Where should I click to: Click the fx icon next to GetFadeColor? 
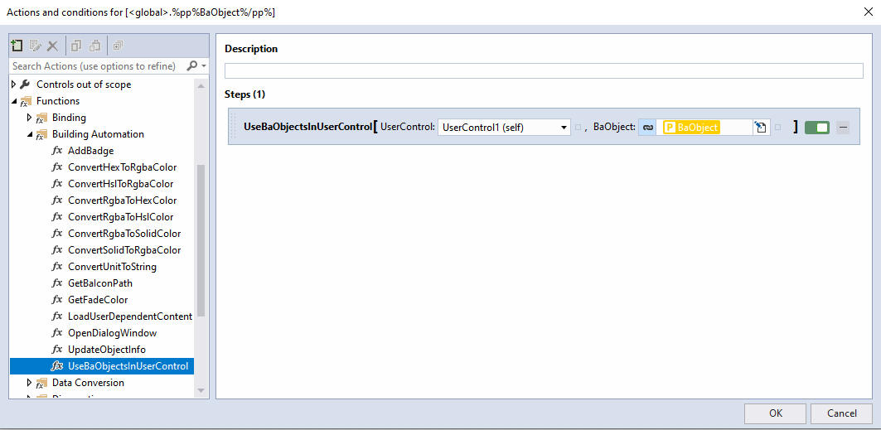[x=56, y=300]
